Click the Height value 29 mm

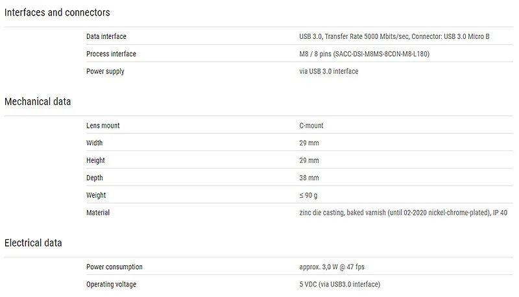click(309, 160)
